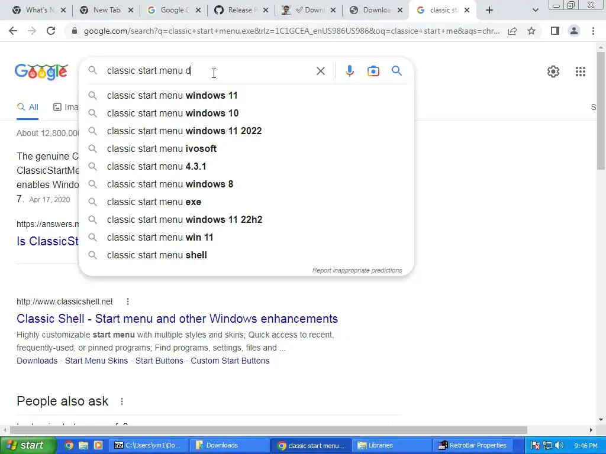Click the browser back arrow
Viewport: 606px width, 454px height.
click(x=13, y=31)
